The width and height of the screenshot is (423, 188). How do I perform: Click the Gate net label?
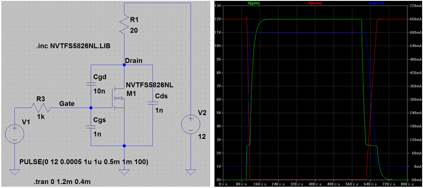[x=66, y=103]
